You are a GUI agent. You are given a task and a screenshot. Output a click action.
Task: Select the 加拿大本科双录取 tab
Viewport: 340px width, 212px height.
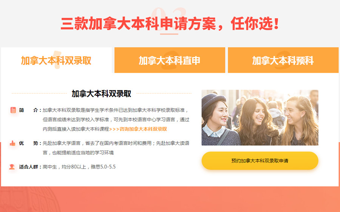coord(56,60)
